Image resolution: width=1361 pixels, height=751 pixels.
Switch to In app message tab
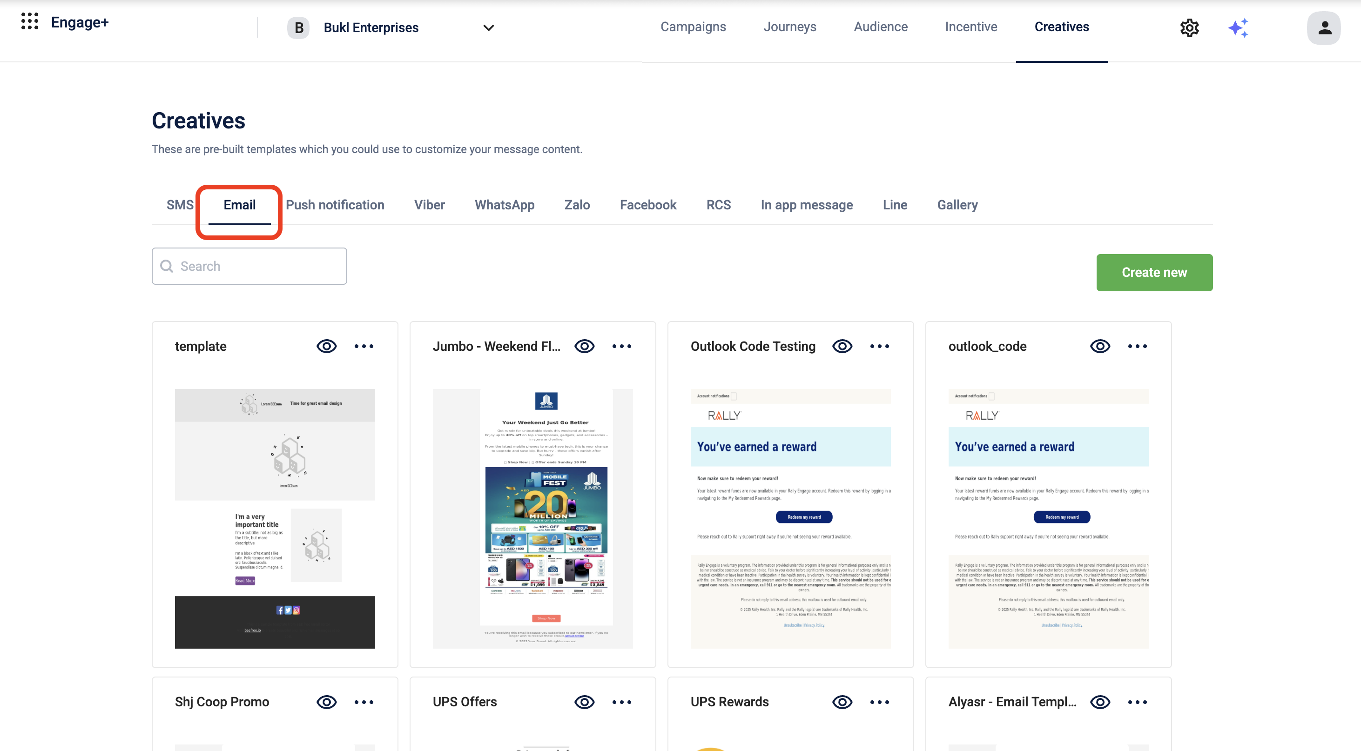[x=806, y=205]
